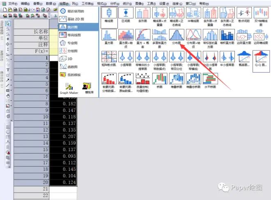Select the 直方+概率 histogram probability plot
Viewport: 271px width, 200px height.
[x=143, y=39]
